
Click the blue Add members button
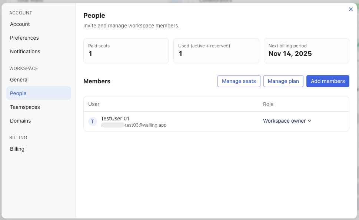pyautogui.click(x=328, y=81)
